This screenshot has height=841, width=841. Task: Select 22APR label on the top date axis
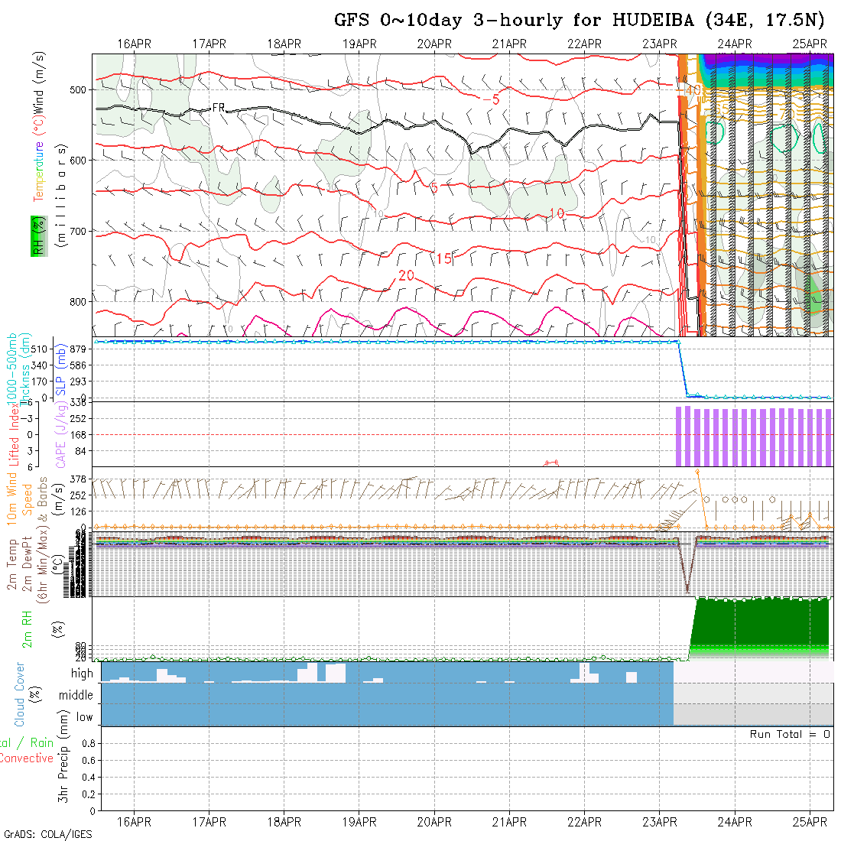tap(585, 44)
